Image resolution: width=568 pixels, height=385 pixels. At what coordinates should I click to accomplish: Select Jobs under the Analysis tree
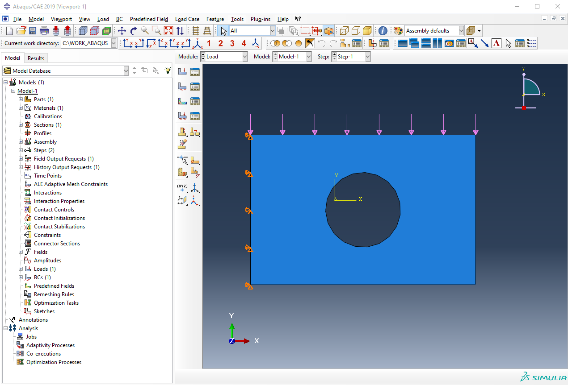coord(31,337)
